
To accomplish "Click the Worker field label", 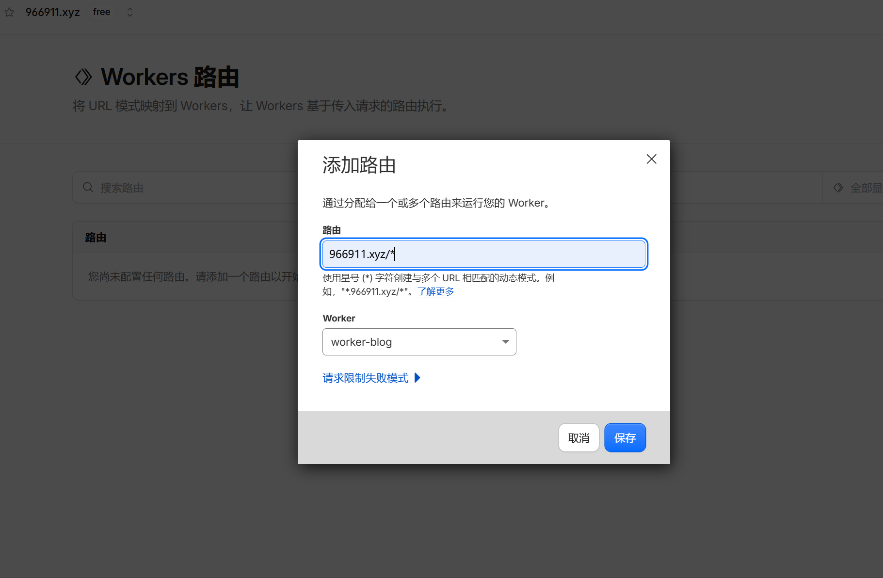I will [339, 318].
